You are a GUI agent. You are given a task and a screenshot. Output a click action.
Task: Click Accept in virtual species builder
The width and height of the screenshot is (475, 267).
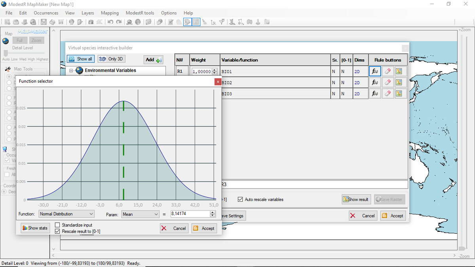393,216
